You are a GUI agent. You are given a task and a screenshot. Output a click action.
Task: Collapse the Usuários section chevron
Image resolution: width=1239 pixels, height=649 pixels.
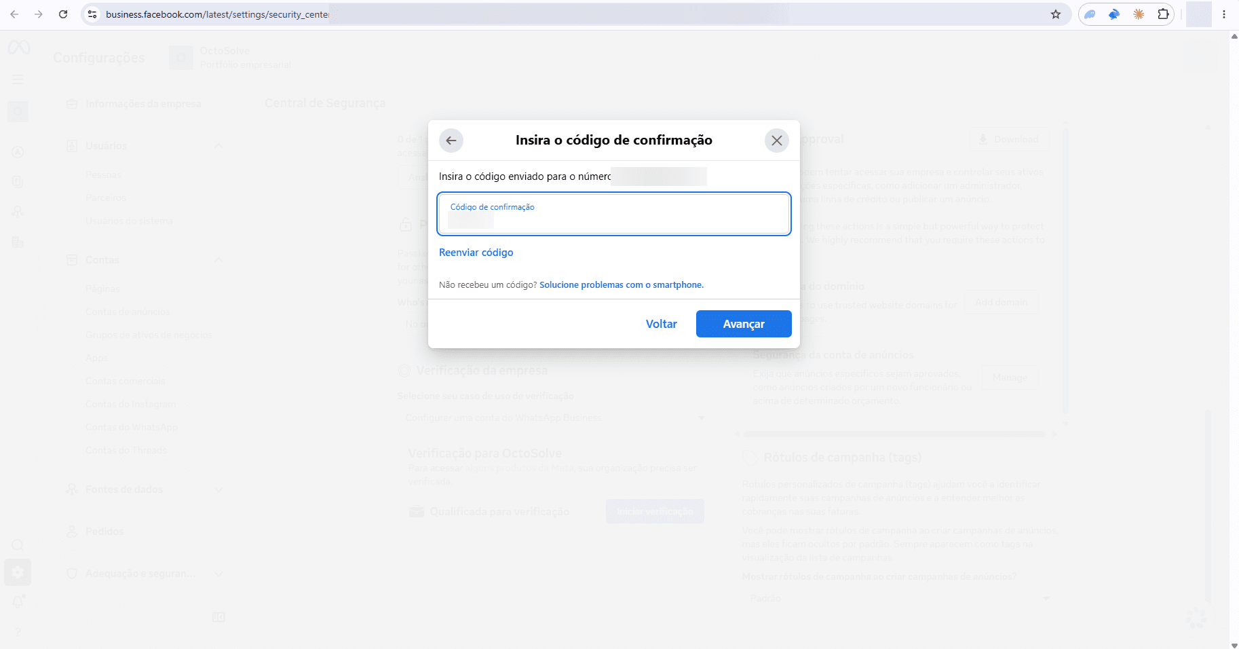click(218, 146)
